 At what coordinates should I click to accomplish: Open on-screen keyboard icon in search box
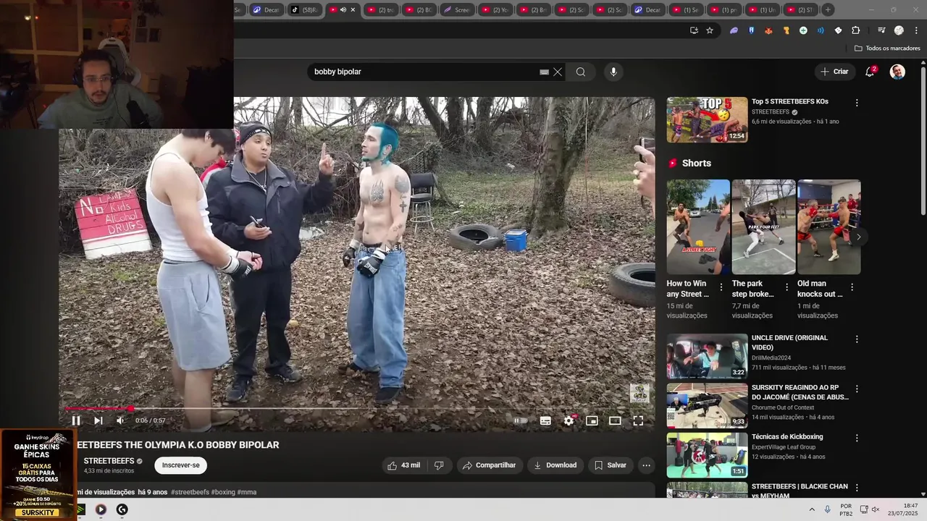click(x=544, y=72)
